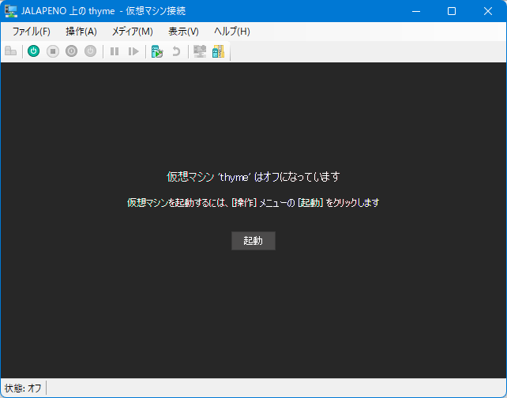
Task: Click the Save state toolbar icon
Action: [90, 51]
